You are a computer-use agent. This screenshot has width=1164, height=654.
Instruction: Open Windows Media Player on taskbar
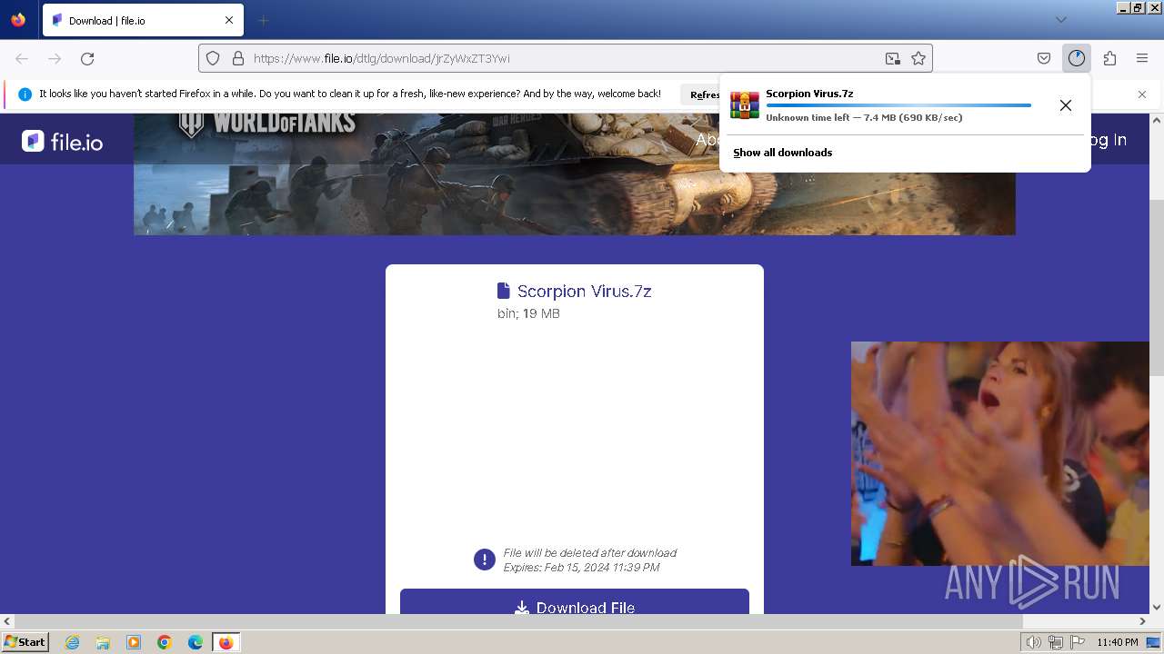tap(134, 642)
